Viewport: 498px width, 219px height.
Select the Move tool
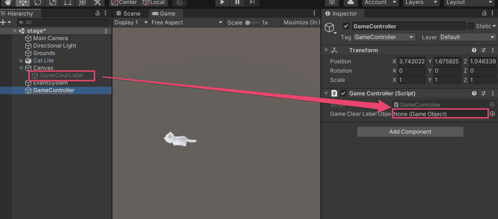[x=23, y=2]
